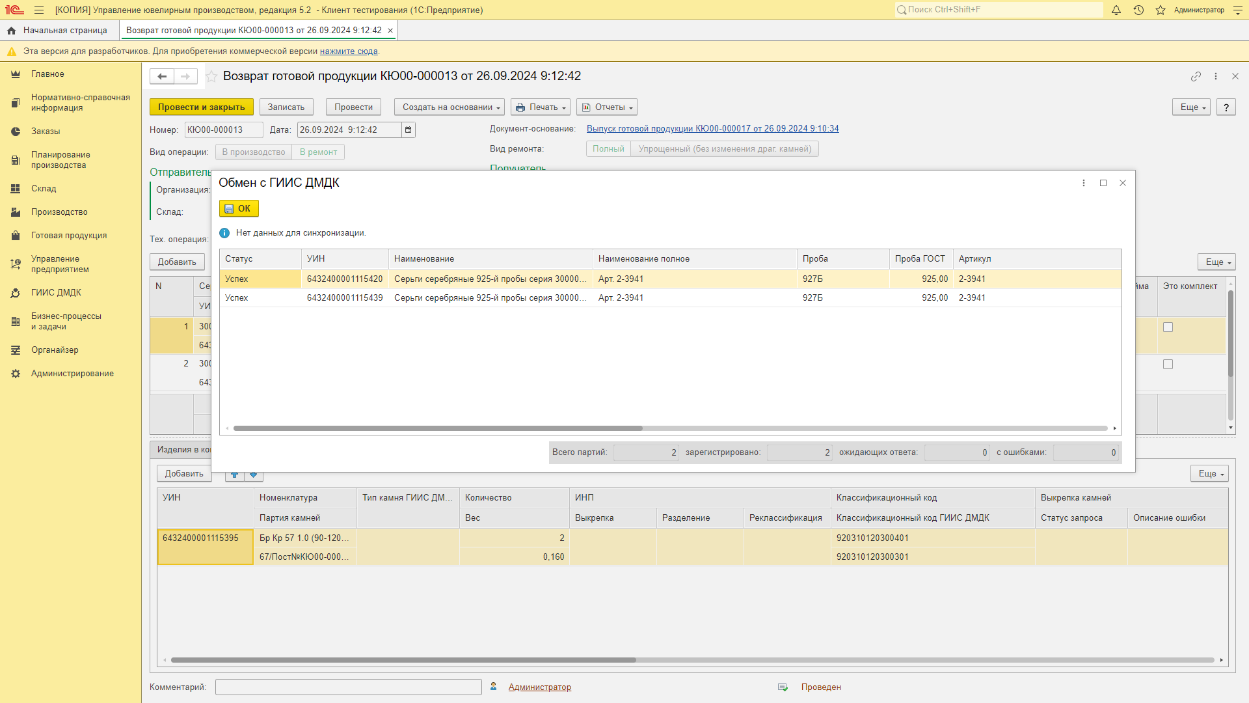Open Выпуск готовой продукции КЮ00-000017 link
1249x703 pixels.
(713, 129)
